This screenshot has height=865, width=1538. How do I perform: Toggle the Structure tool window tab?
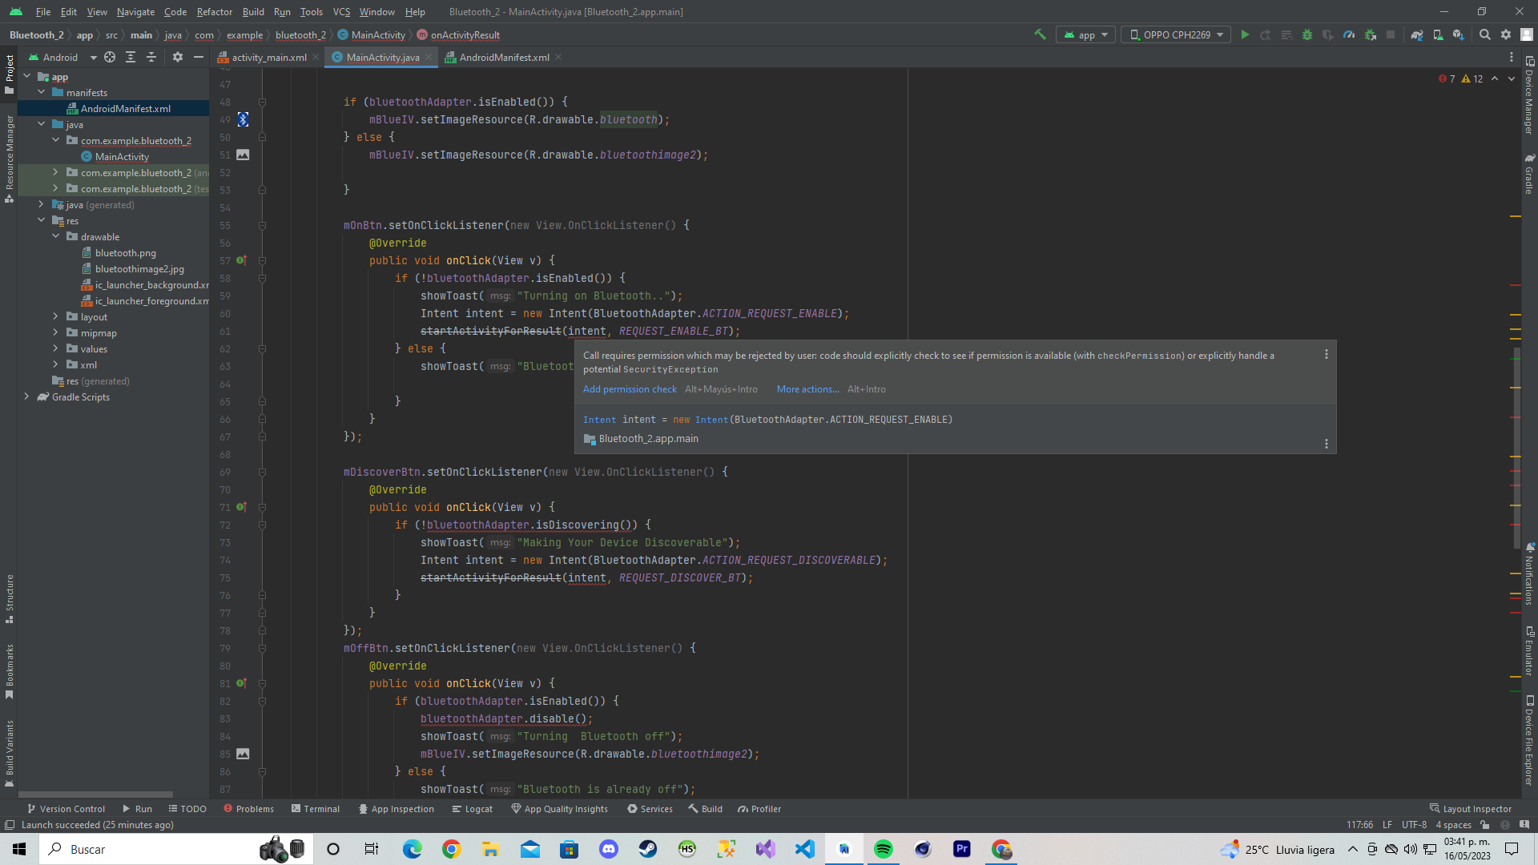point(9,598)
